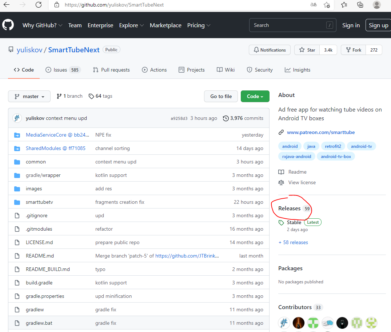Switch to the Wiki tab
Viewport: 391px width, 332px height.
tap(226, 70)
